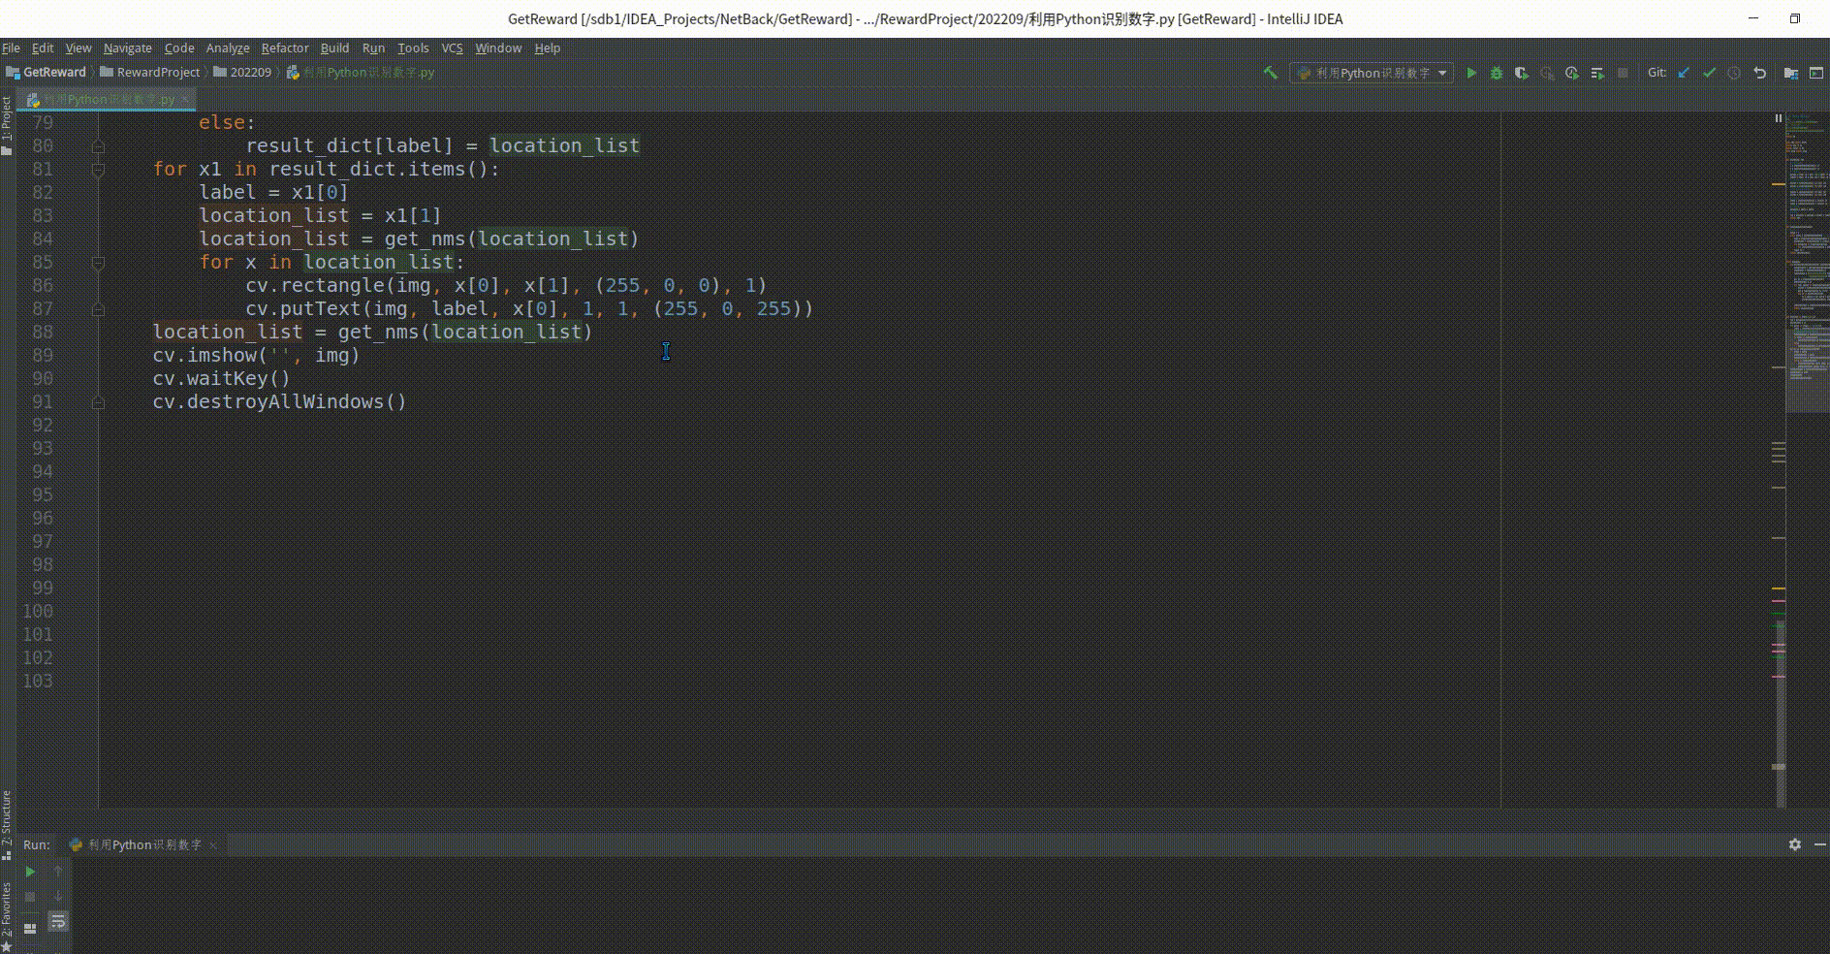The image size is (1830, 954).
Task: Revert changes with the rollback arrow icon
Action: (1759, 73)
